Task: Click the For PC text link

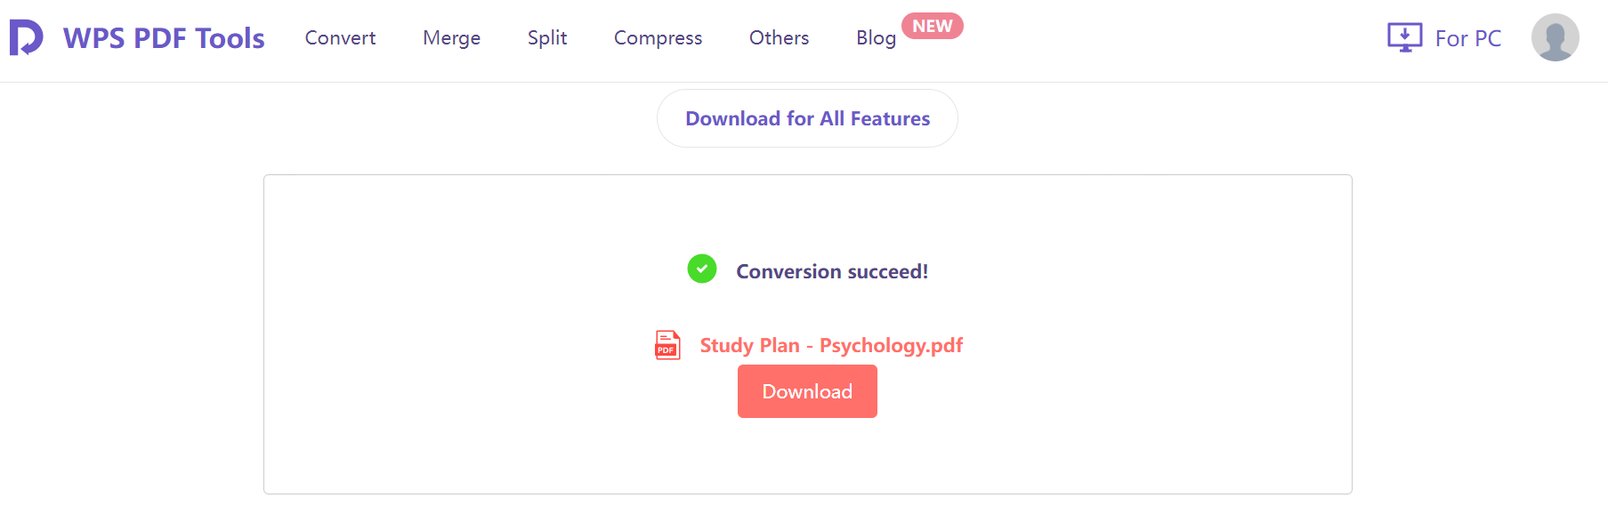Action: [1467, 38]
